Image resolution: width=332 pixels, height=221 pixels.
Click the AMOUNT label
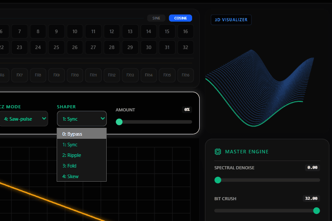pos(125,110)
